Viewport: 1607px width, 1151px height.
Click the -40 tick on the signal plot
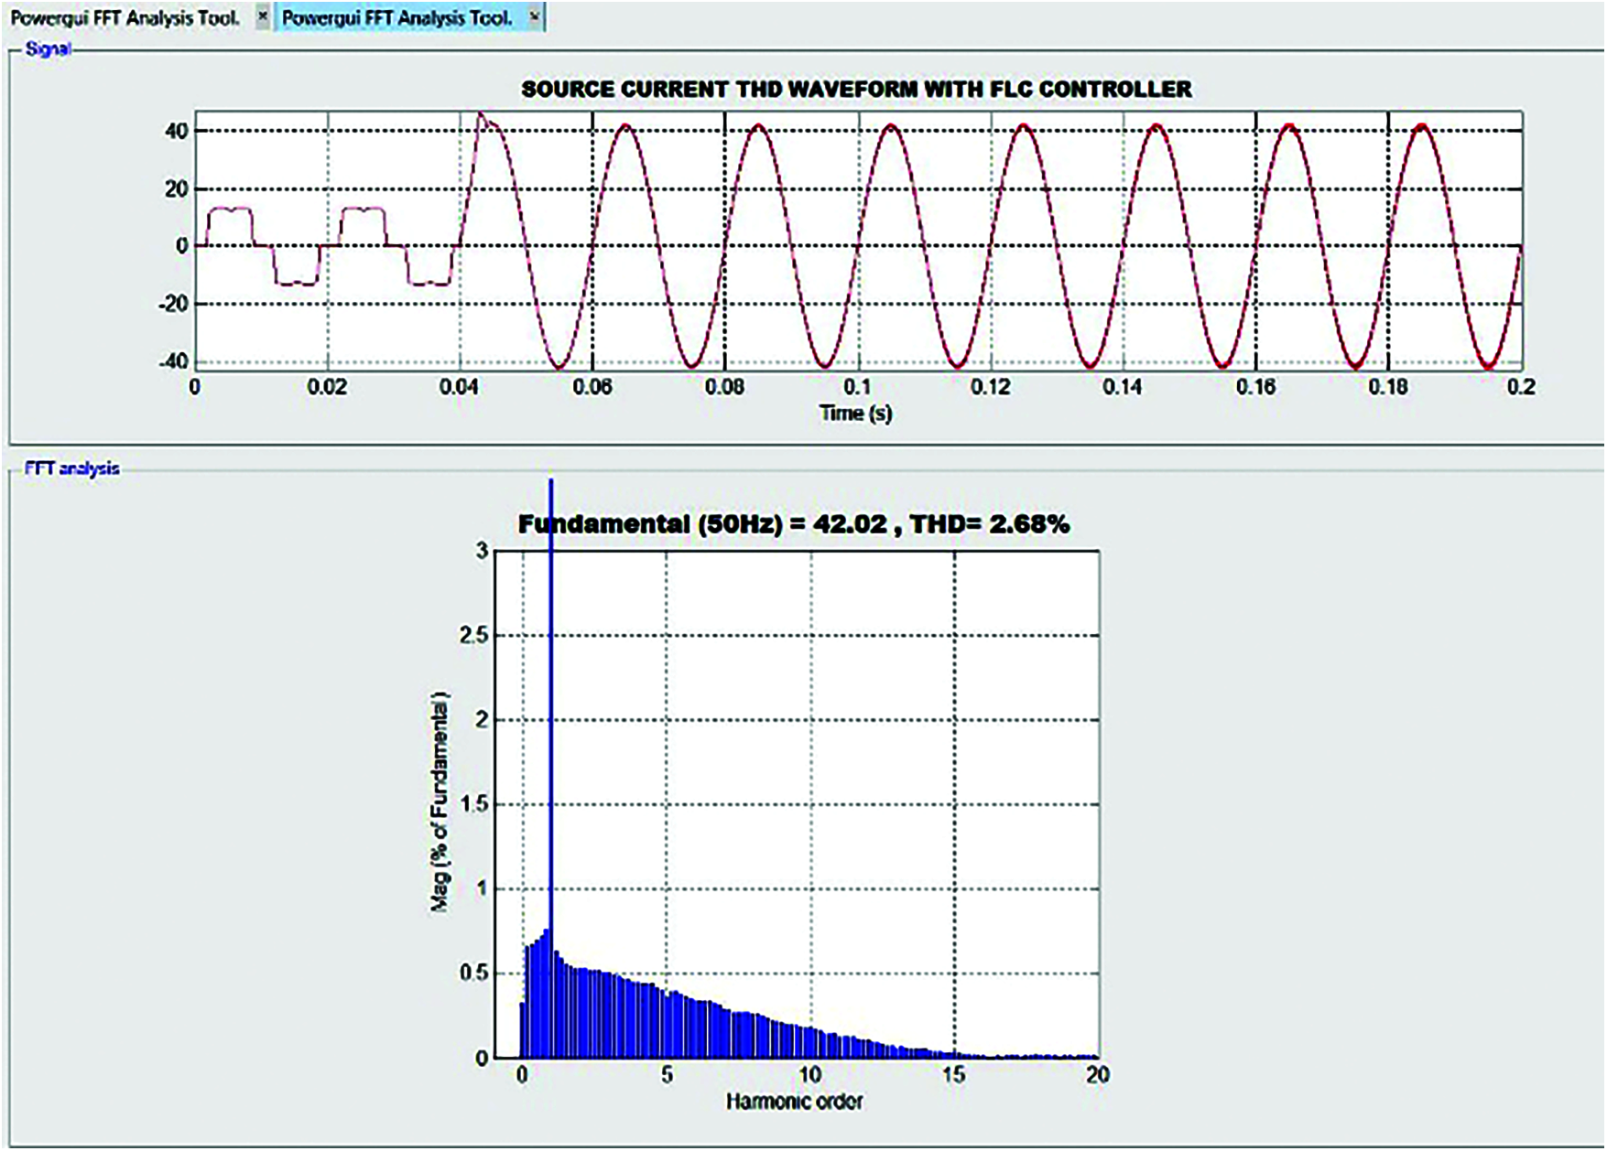173,361
